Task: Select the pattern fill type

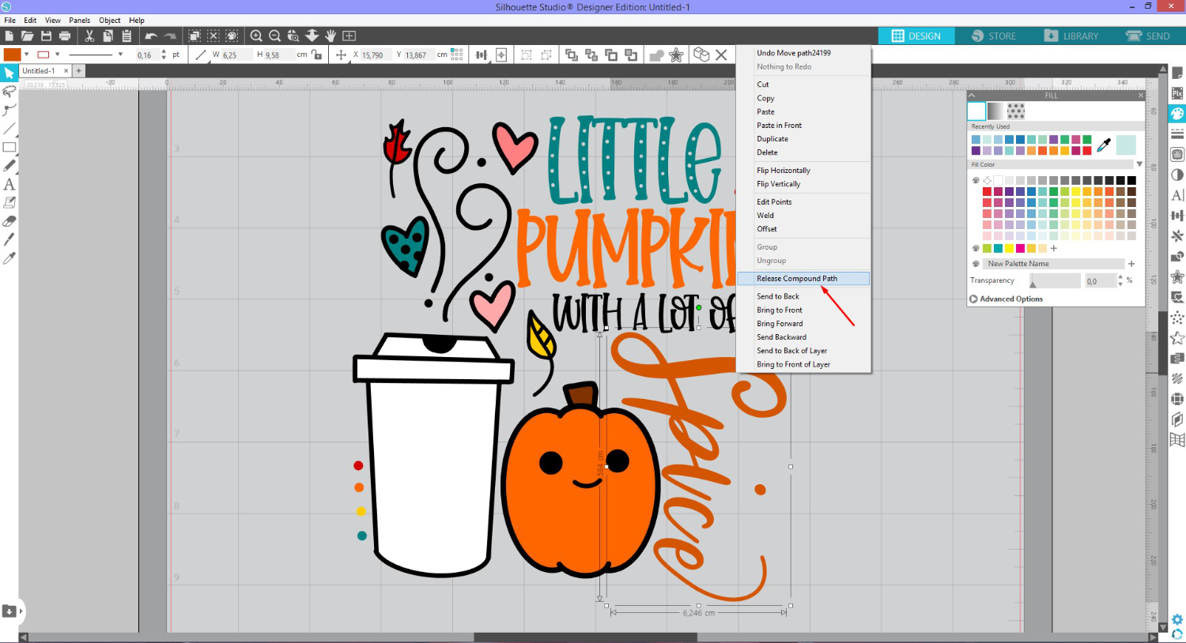Action: 1016,111
